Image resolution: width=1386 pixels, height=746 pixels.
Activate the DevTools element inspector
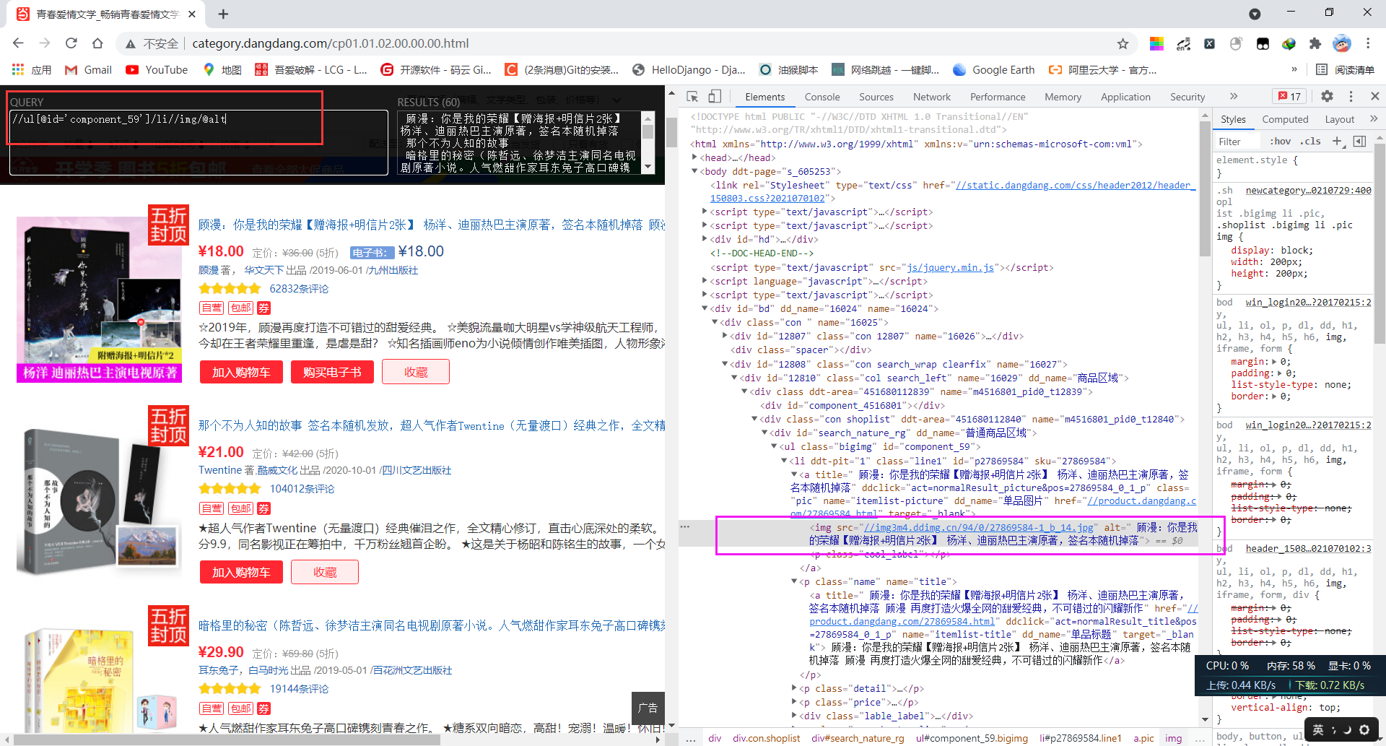coord(692,97)
